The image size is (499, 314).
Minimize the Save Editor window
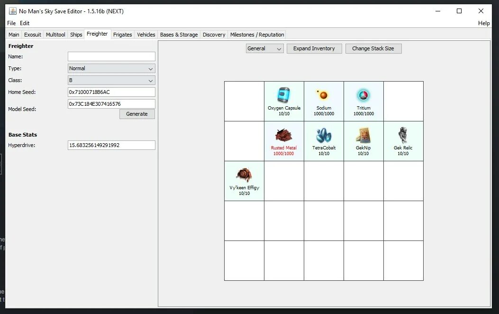tap(438, 11)
